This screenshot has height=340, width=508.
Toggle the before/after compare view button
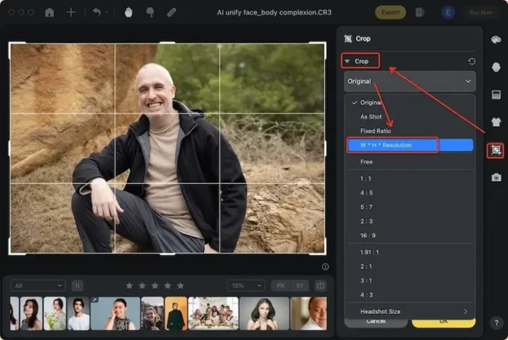pos(321,286)
